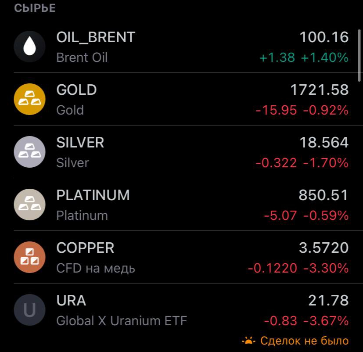This screenshot has width=363, height=352.
Task: Select the PLATINUM instrument name
Action: (93, 195)
